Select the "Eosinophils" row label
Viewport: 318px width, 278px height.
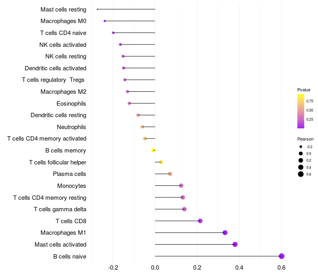72,103
